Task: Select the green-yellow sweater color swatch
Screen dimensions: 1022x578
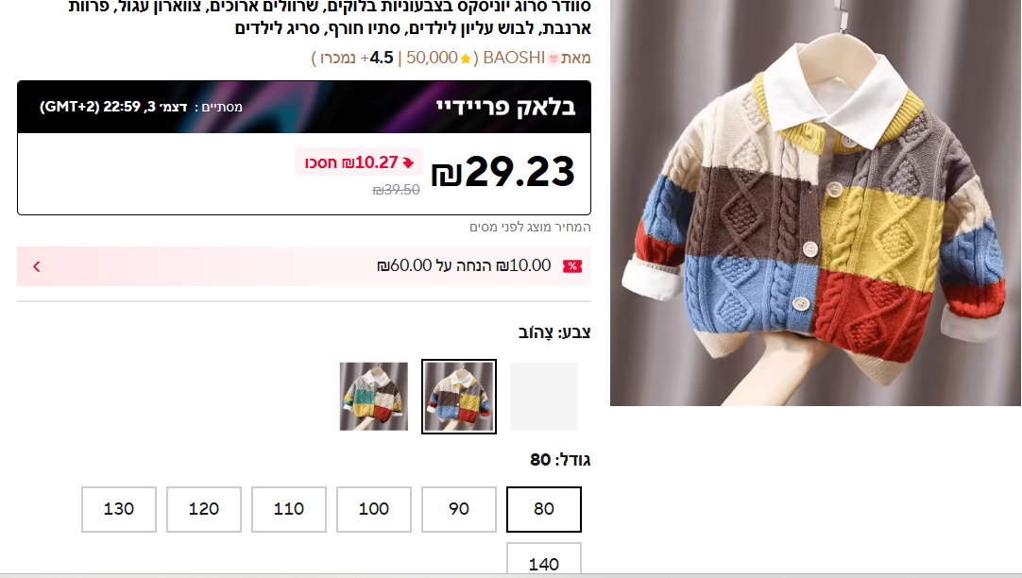Action: [x=373, y=396]
